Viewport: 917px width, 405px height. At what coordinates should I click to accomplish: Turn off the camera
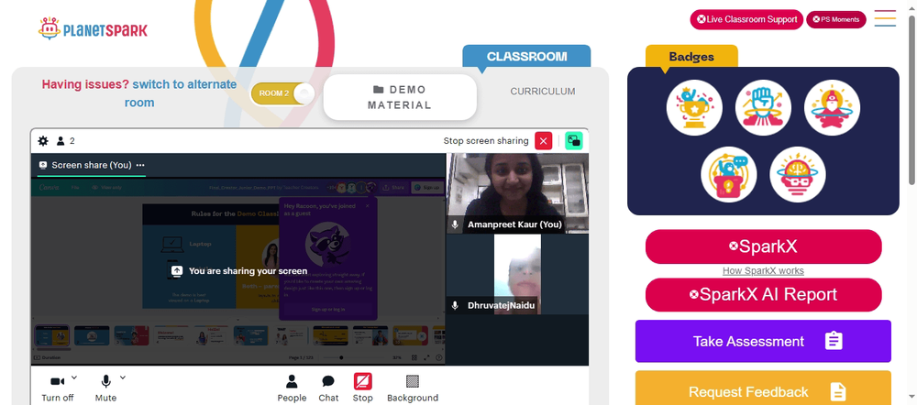tap(57, 389)
